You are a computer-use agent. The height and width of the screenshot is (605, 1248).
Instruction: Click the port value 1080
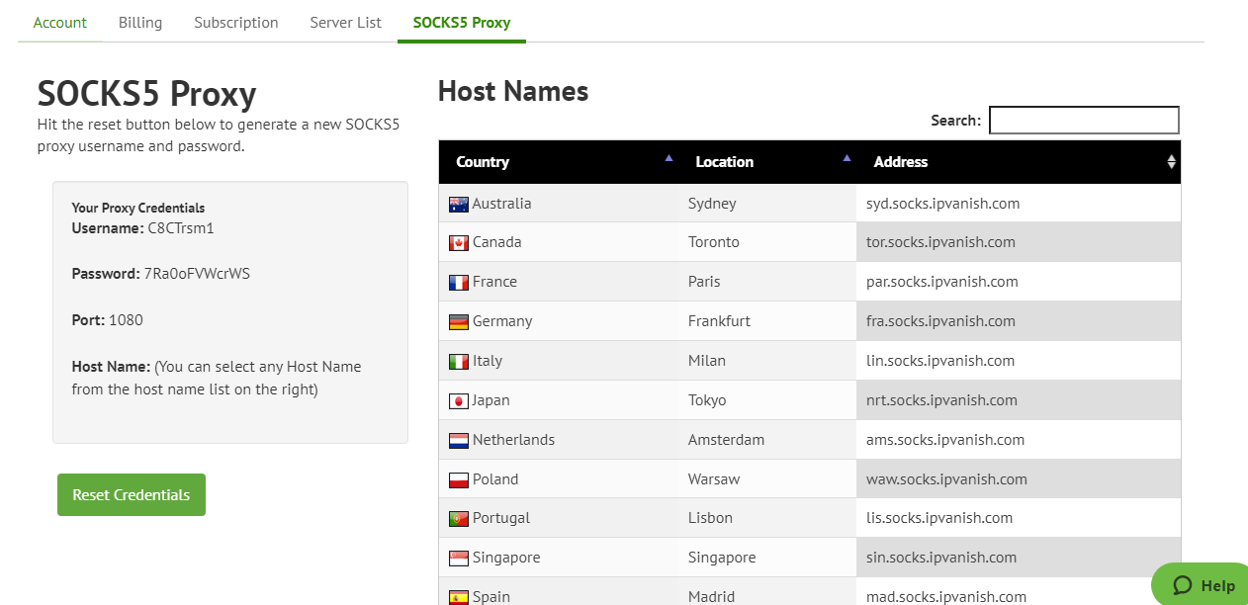[126, 319]
